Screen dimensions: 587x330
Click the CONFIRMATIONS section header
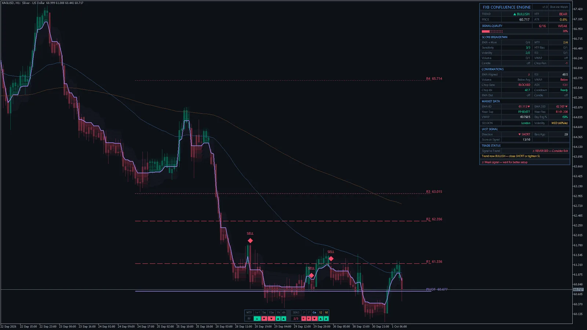click(x=493, y=69)
